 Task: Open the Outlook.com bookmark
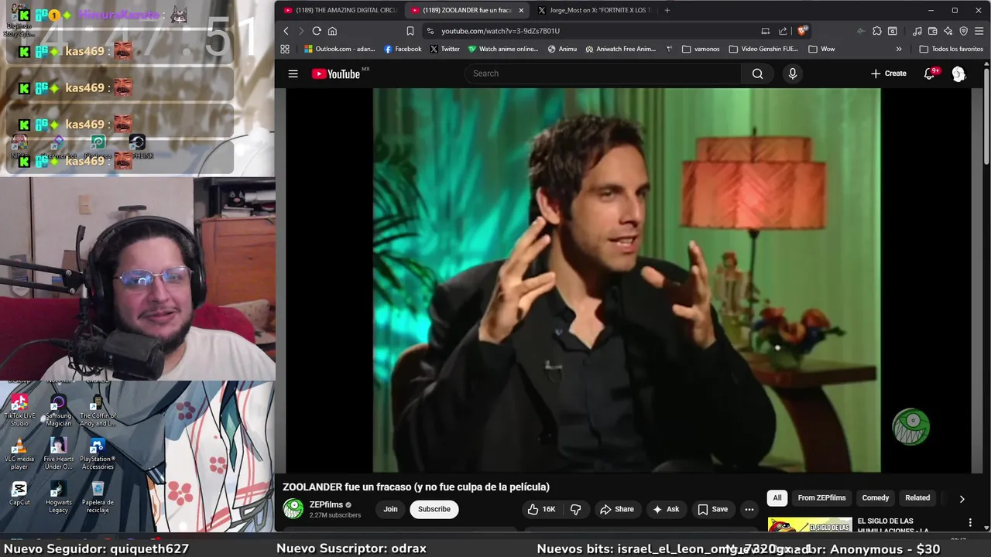coord(339,49)
